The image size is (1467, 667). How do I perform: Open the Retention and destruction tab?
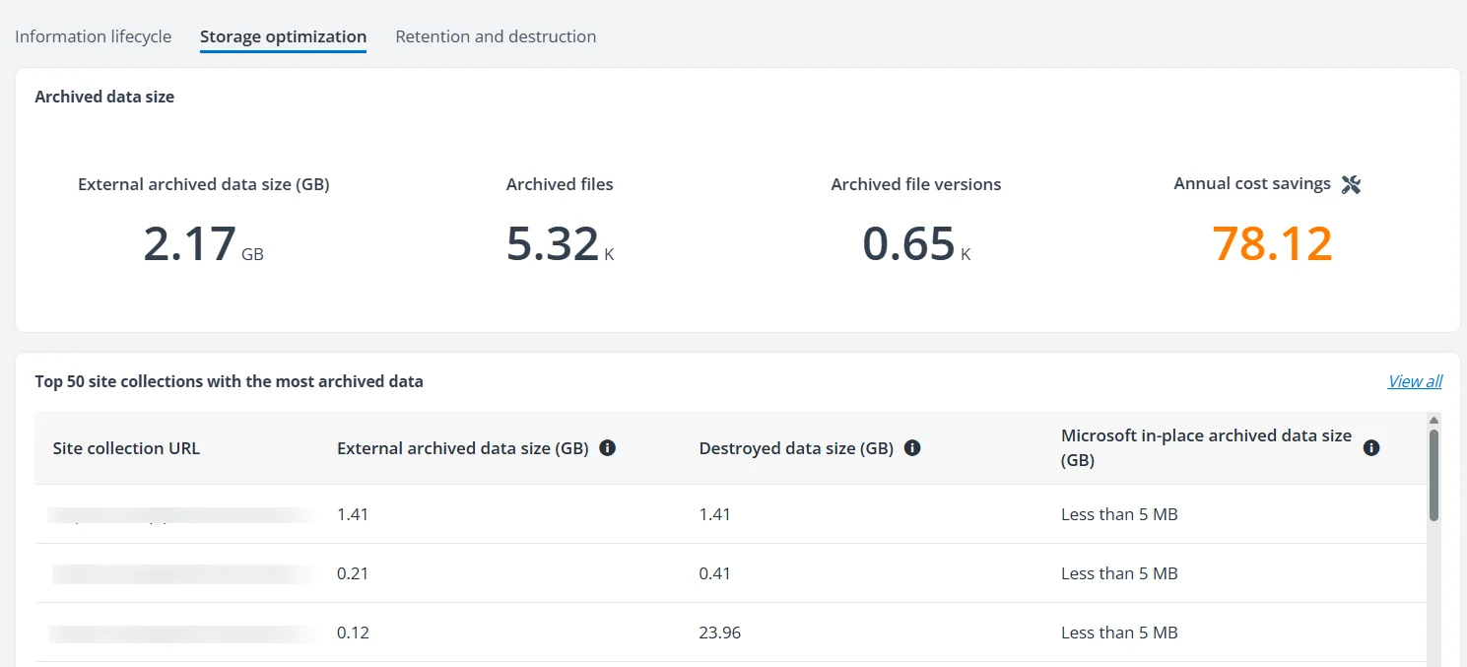pyautogui.click(x=496, y=36)
